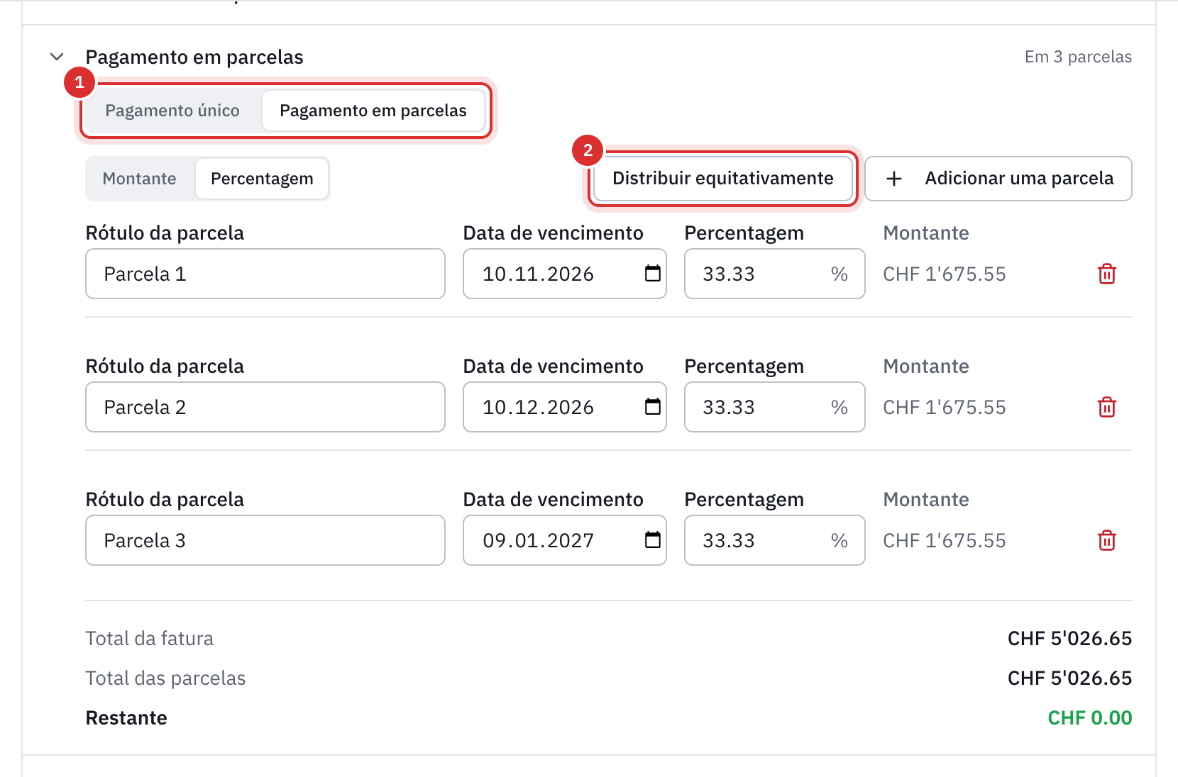
Task: Open calendar picker for date 10.11.2026
Action: point(653,273)
